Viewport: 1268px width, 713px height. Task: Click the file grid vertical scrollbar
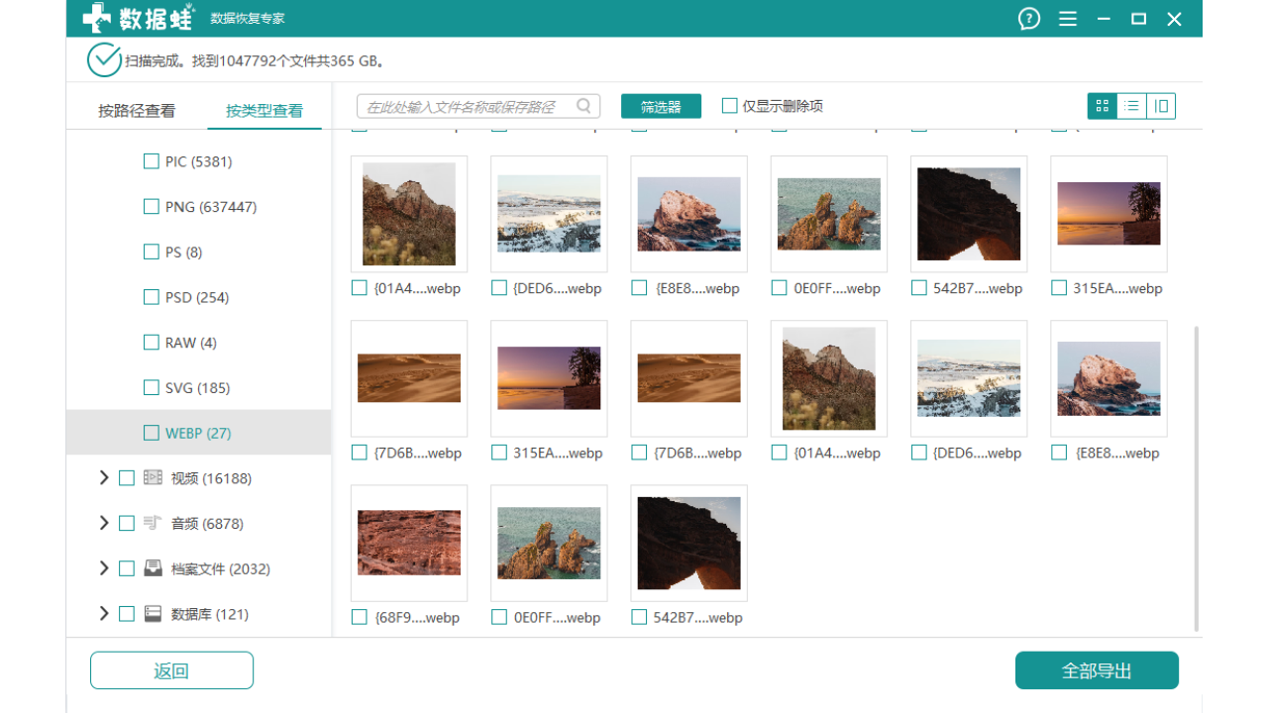(x=1197, y=475)
